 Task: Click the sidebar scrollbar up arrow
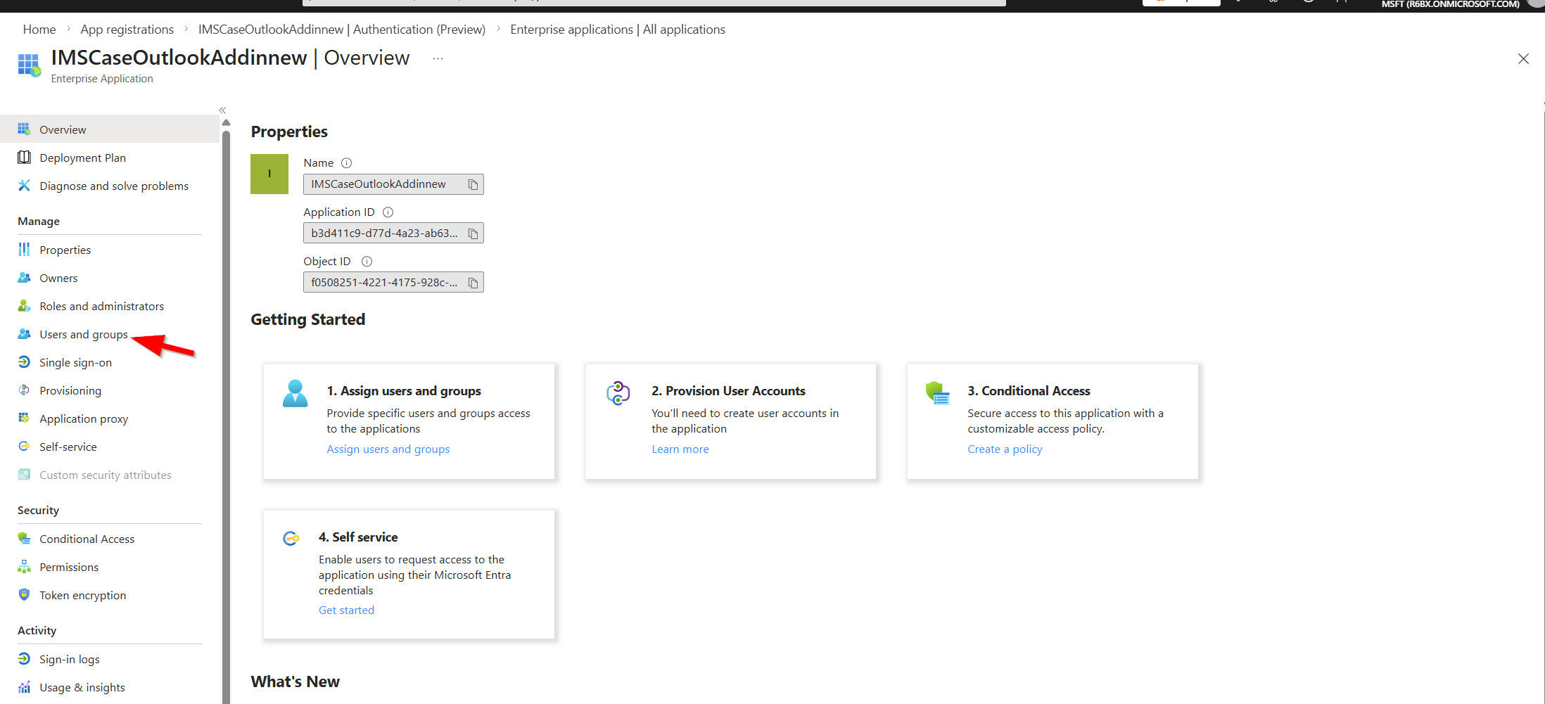pos(227,123)
